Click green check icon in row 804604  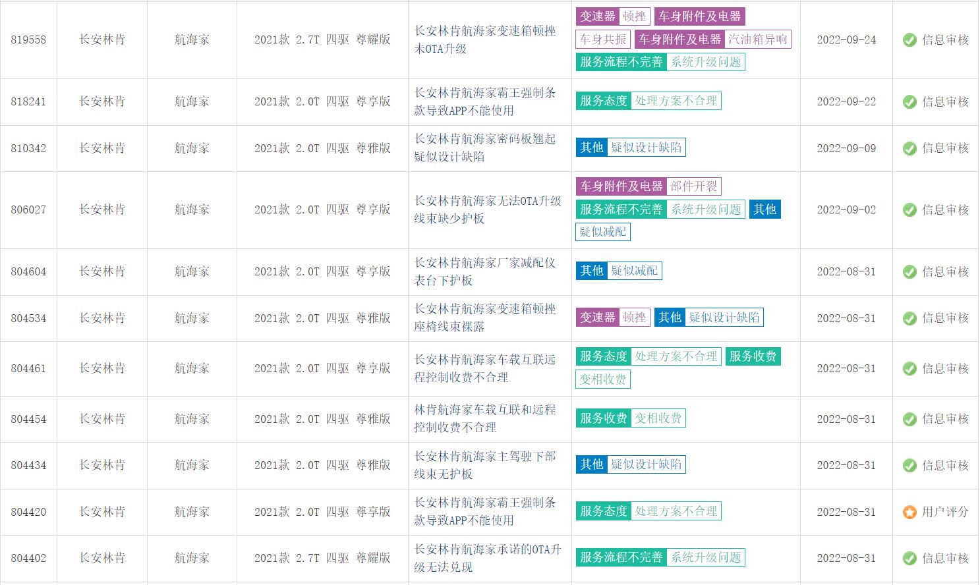(x=909, y=271)
